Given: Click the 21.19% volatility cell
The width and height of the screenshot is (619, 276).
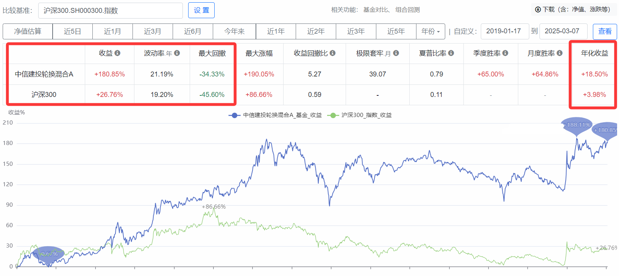Looking at the screenshot, I should 162,74.
